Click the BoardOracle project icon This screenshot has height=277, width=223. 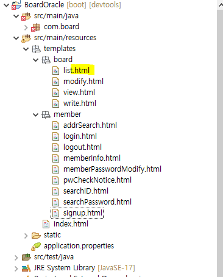coord(16,5)
